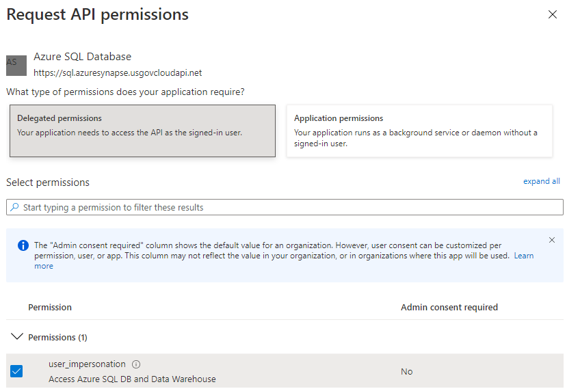Click the blue info icon in the banner

(23, 245)
